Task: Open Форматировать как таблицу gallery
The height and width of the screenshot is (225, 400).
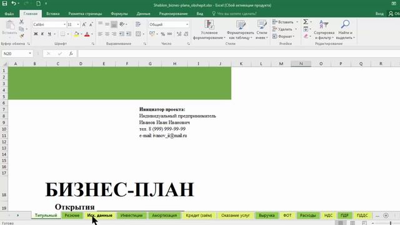Action: click(x=240, y=29)
